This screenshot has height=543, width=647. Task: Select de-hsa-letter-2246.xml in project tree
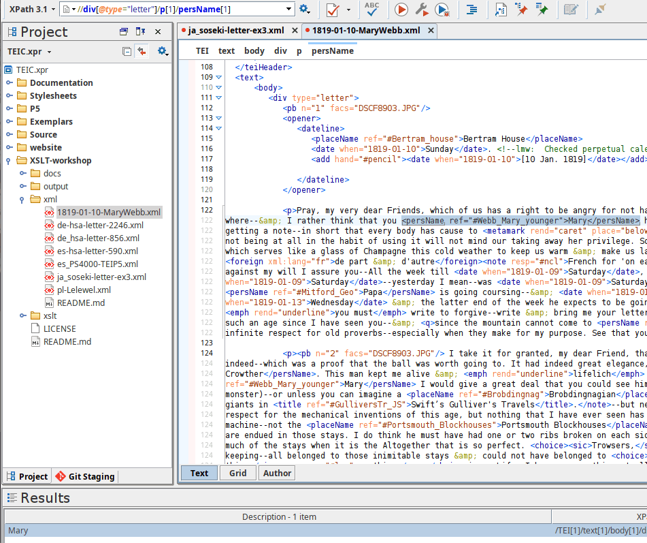(100, 226)
